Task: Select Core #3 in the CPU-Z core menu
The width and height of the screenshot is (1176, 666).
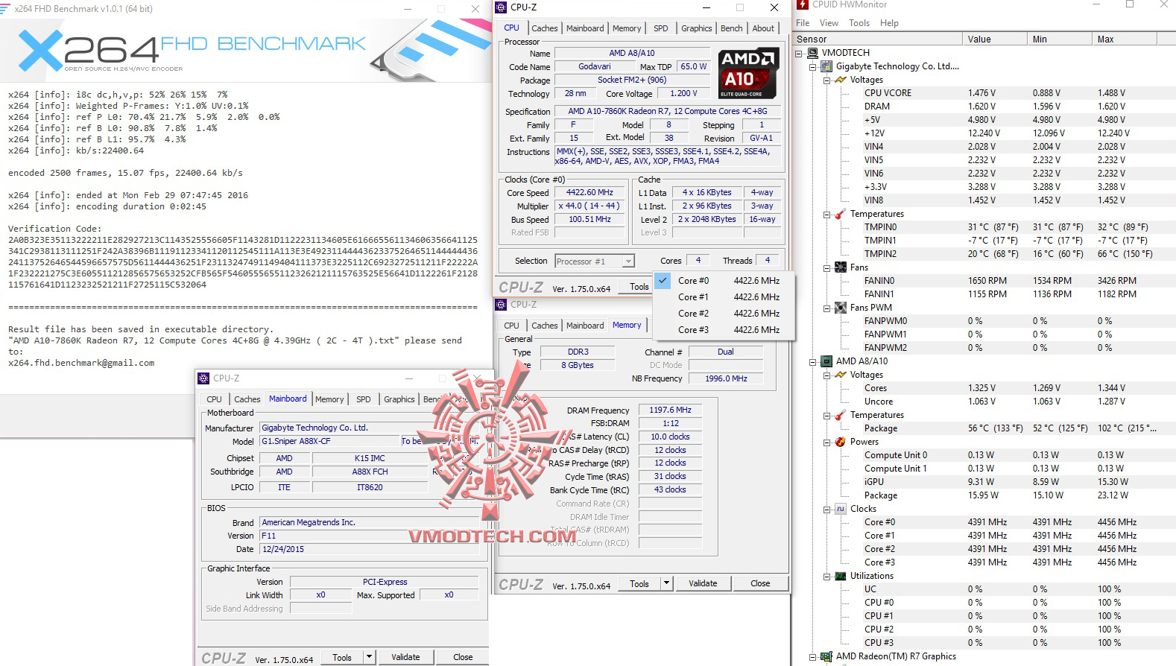Action: pos(723,330)
